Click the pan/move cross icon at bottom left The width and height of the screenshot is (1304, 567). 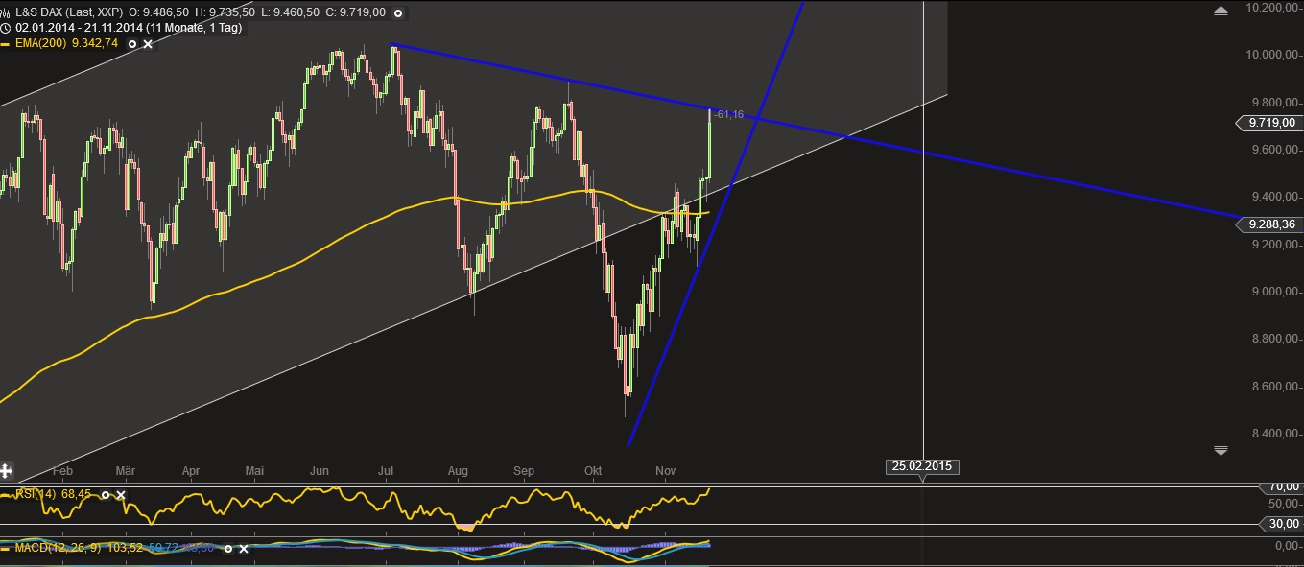pos(6,470)
